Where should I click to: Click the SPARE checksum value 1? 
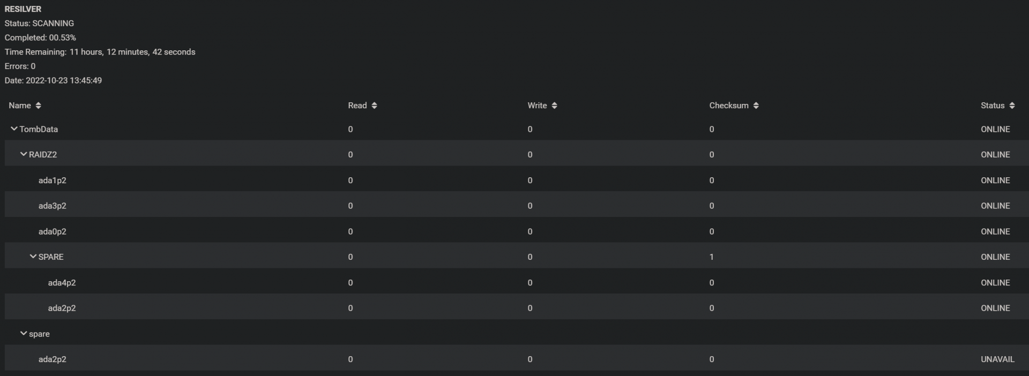711,257
